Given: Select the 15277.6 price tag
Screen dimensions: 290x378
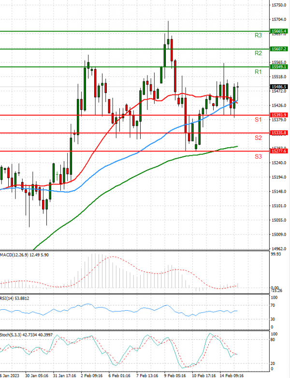Looking at the screenshot, I should point(279,151).
